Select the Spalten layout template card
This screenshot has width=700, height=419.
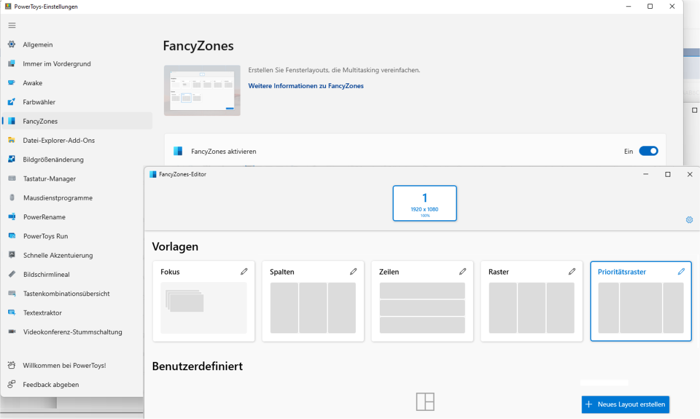click(313, 301)
